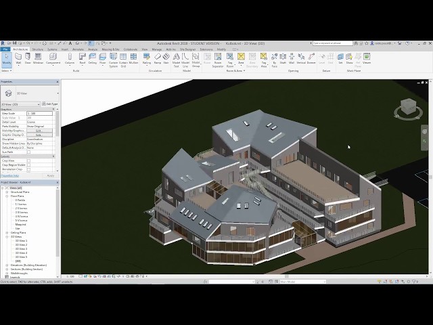Select the Room Separator tool
The width and height of the screenshot is (433, 325).
(218, 60)
